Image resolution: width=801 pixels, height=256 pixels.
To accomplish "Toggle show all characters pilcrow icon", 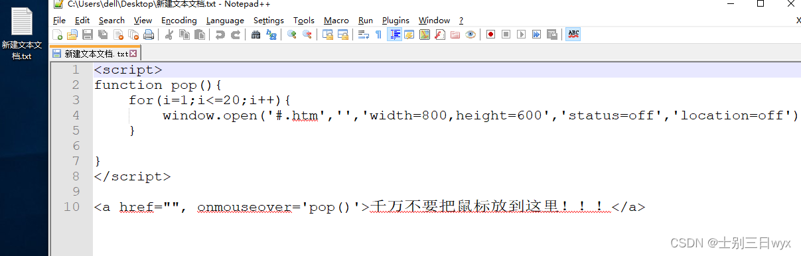I will click(x=378, y=34).
